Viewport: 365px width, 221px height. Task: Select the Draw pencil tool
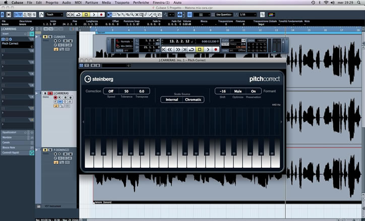point(146,15)
